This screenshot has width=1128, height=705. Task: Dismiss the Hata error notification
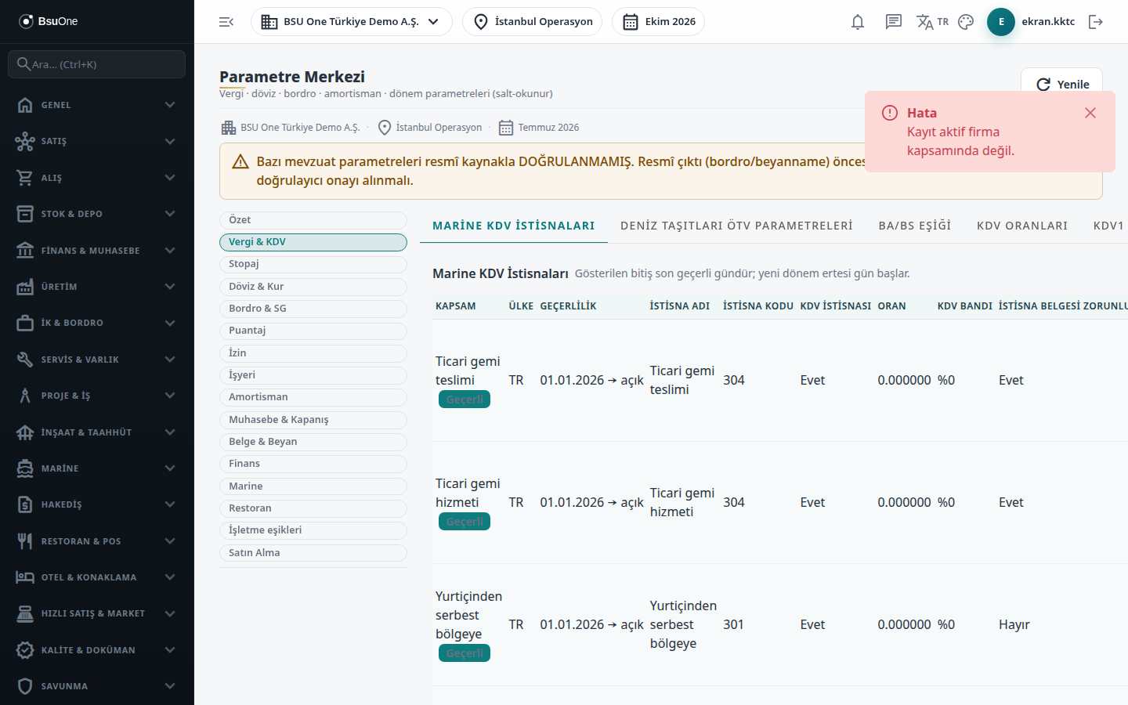point(1090,113)
